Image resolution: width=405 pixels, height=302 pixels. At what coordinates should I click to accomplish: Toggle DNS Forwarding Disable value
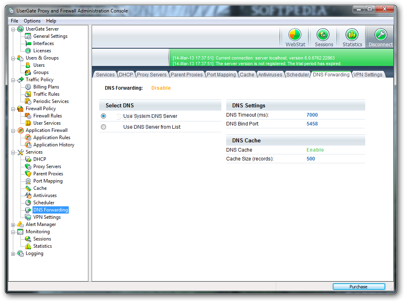click(x=161, y=88)
